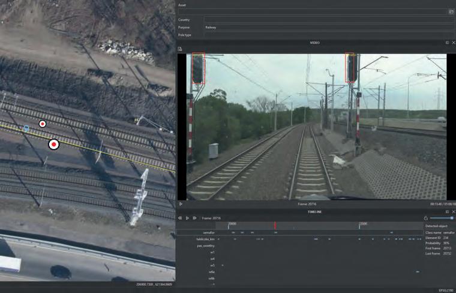Toggle the timeline zoom lock icon
This screenshot has width=456, height=293.
(x=425, y=218)
